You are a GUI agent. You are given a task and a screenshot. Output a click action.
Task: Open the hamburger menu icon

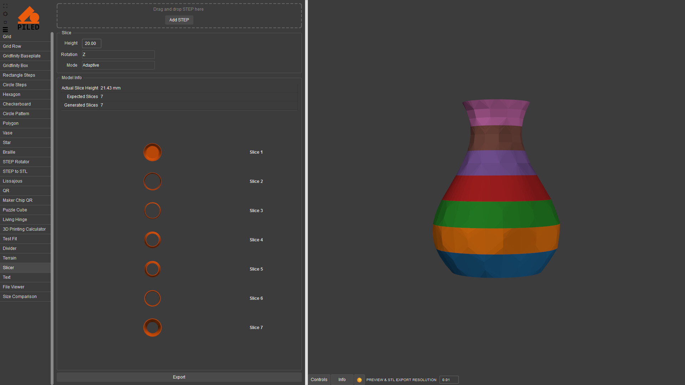coord(5,30)
